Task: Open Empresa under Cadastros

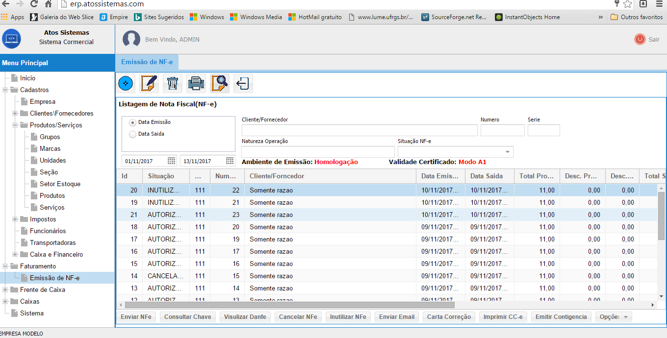Action: (x=43, y=102)
